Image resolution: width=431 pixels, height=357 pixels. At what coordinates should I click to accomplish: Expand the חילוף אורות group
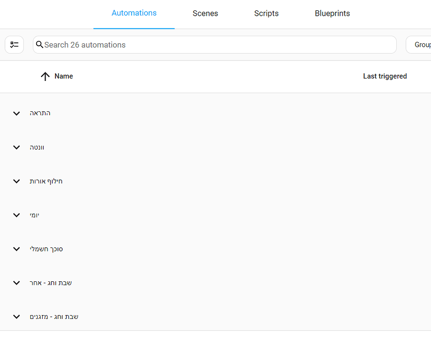coord(17,181)
